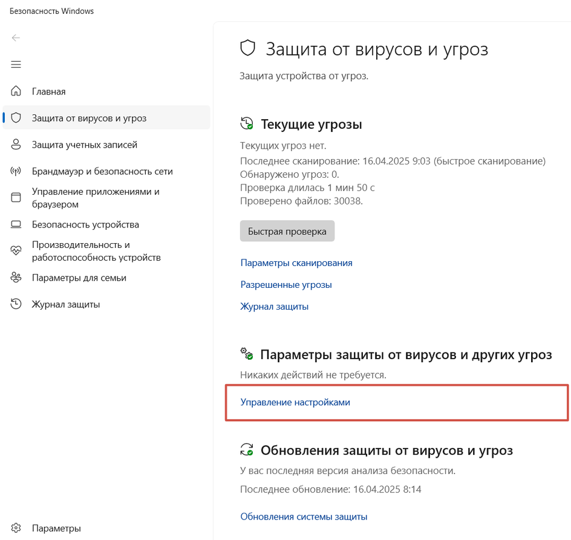Click Управление настройками link
Viewport: 571px width, 540px height.
(x=295, y=402)
